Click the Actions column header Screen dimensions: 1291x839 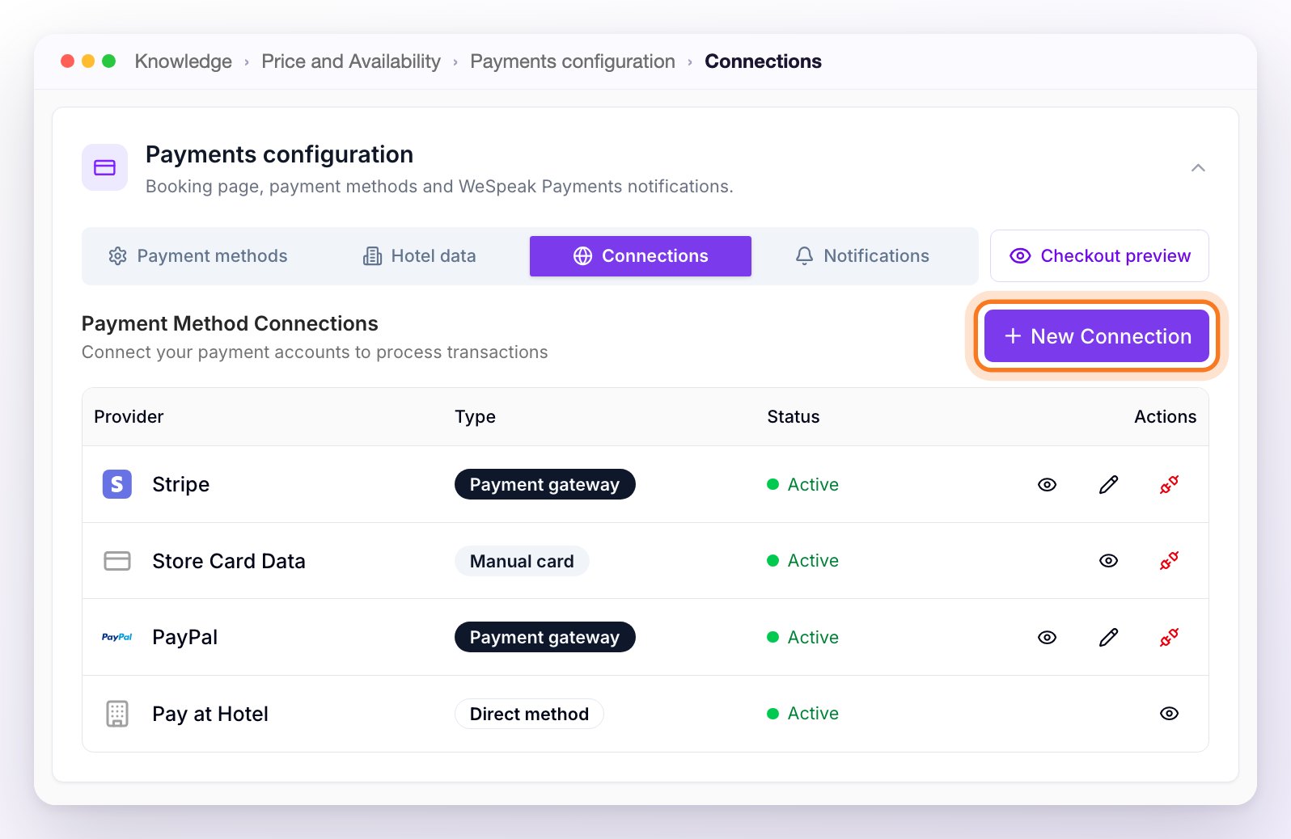coord(1165,416)
